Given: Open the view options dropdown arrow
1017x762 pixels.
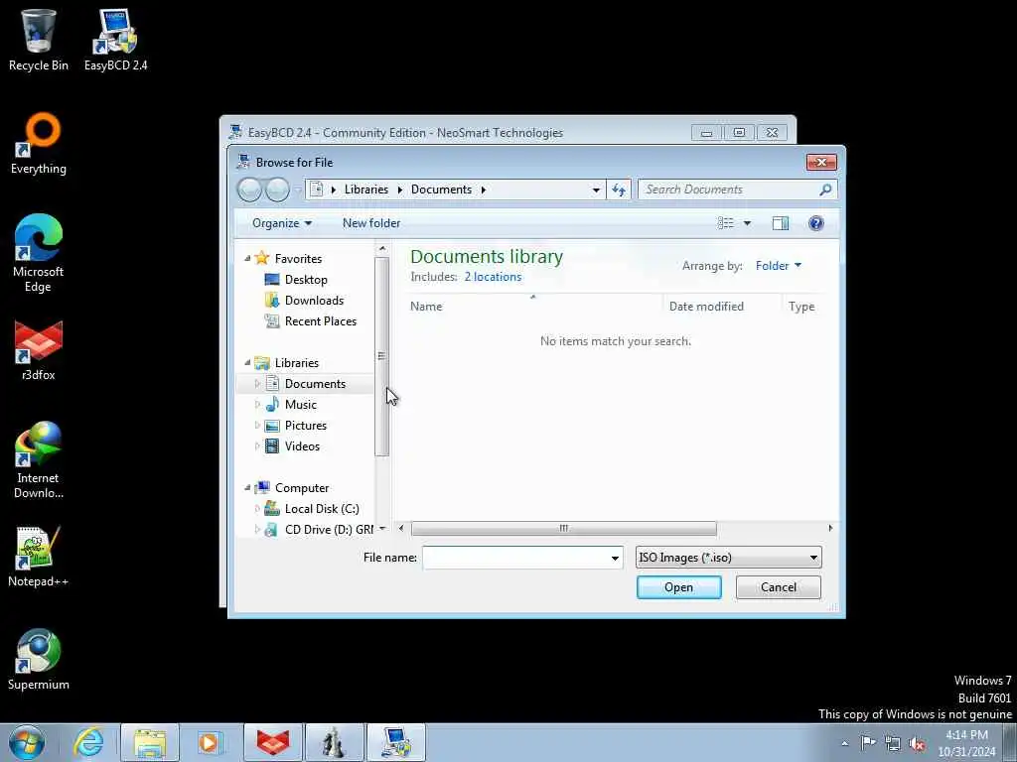Looking at the screenshot, I should 747,223.
